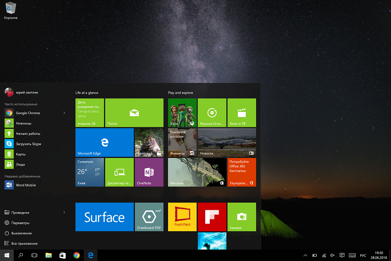Launch the Microsoft Edge tile
Screen dimensions: 391x261
pos(104,142)
